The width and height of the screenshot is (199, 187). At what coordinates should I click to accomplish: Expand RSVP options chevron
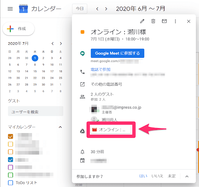[187, 177]
